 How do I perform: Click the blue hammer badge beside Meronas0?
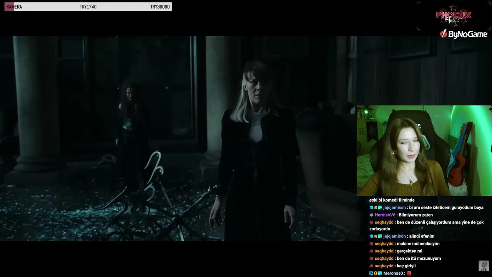(x=371, y=273)
